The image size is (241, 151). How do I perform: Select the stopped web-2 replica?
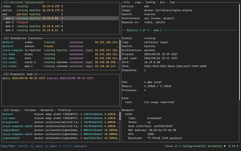pyautogui.click(x=60, y=22)
